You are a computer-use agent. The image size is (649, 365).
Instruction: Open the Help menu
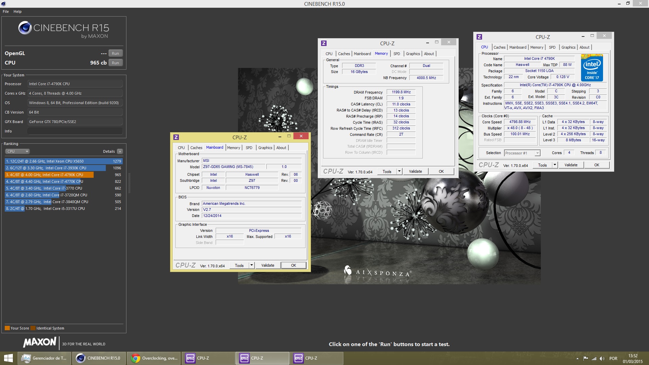click(x=18, y=11)
